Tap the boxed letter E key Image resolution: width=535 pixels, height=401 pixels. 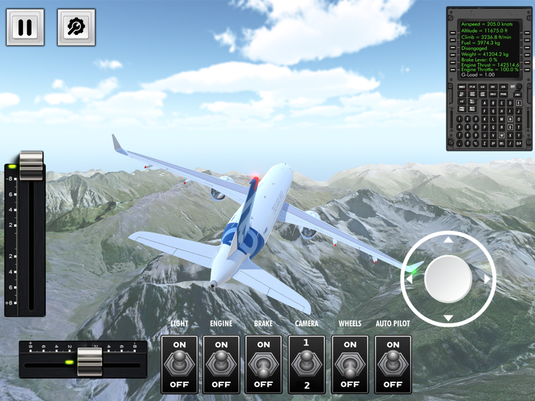[518, 103]
